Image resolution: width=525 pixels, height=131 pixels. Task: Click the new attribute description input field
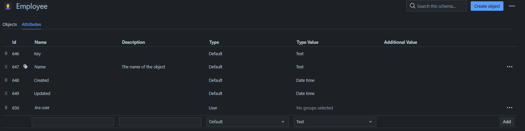[160, 122]
